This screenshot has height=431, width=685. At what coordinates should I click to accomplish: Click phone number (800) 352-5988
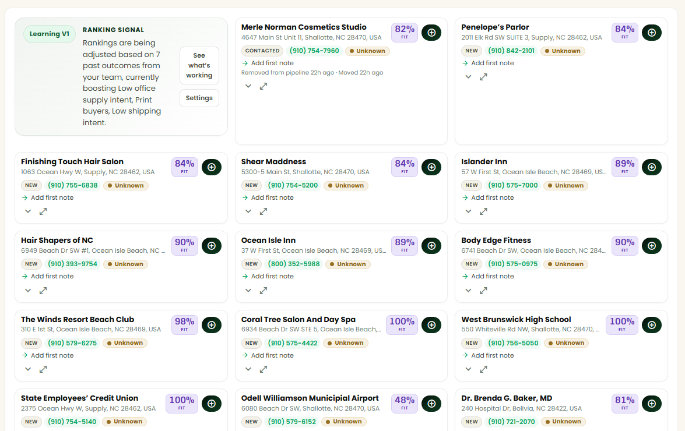[x=294, y=264]
